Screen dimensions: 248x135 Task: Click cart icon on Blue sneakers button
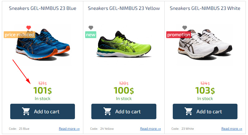point(26,111)
